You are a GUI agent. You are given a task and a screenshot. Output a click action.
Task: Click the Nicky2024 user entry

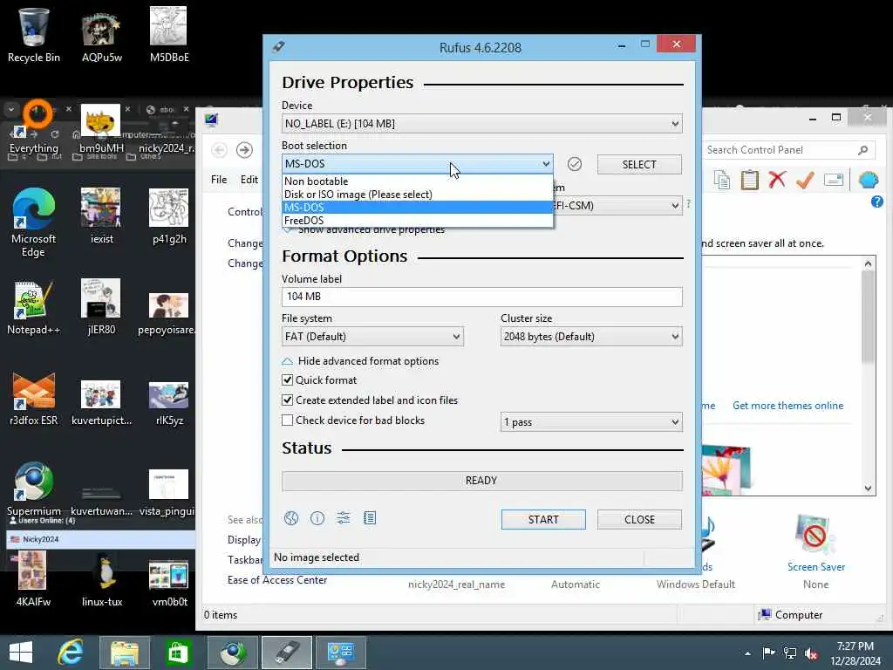101,539
